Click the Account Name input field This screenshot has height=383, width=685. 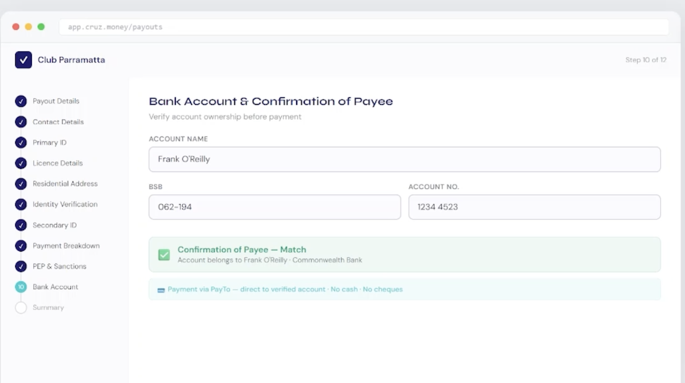coord(405,159)
